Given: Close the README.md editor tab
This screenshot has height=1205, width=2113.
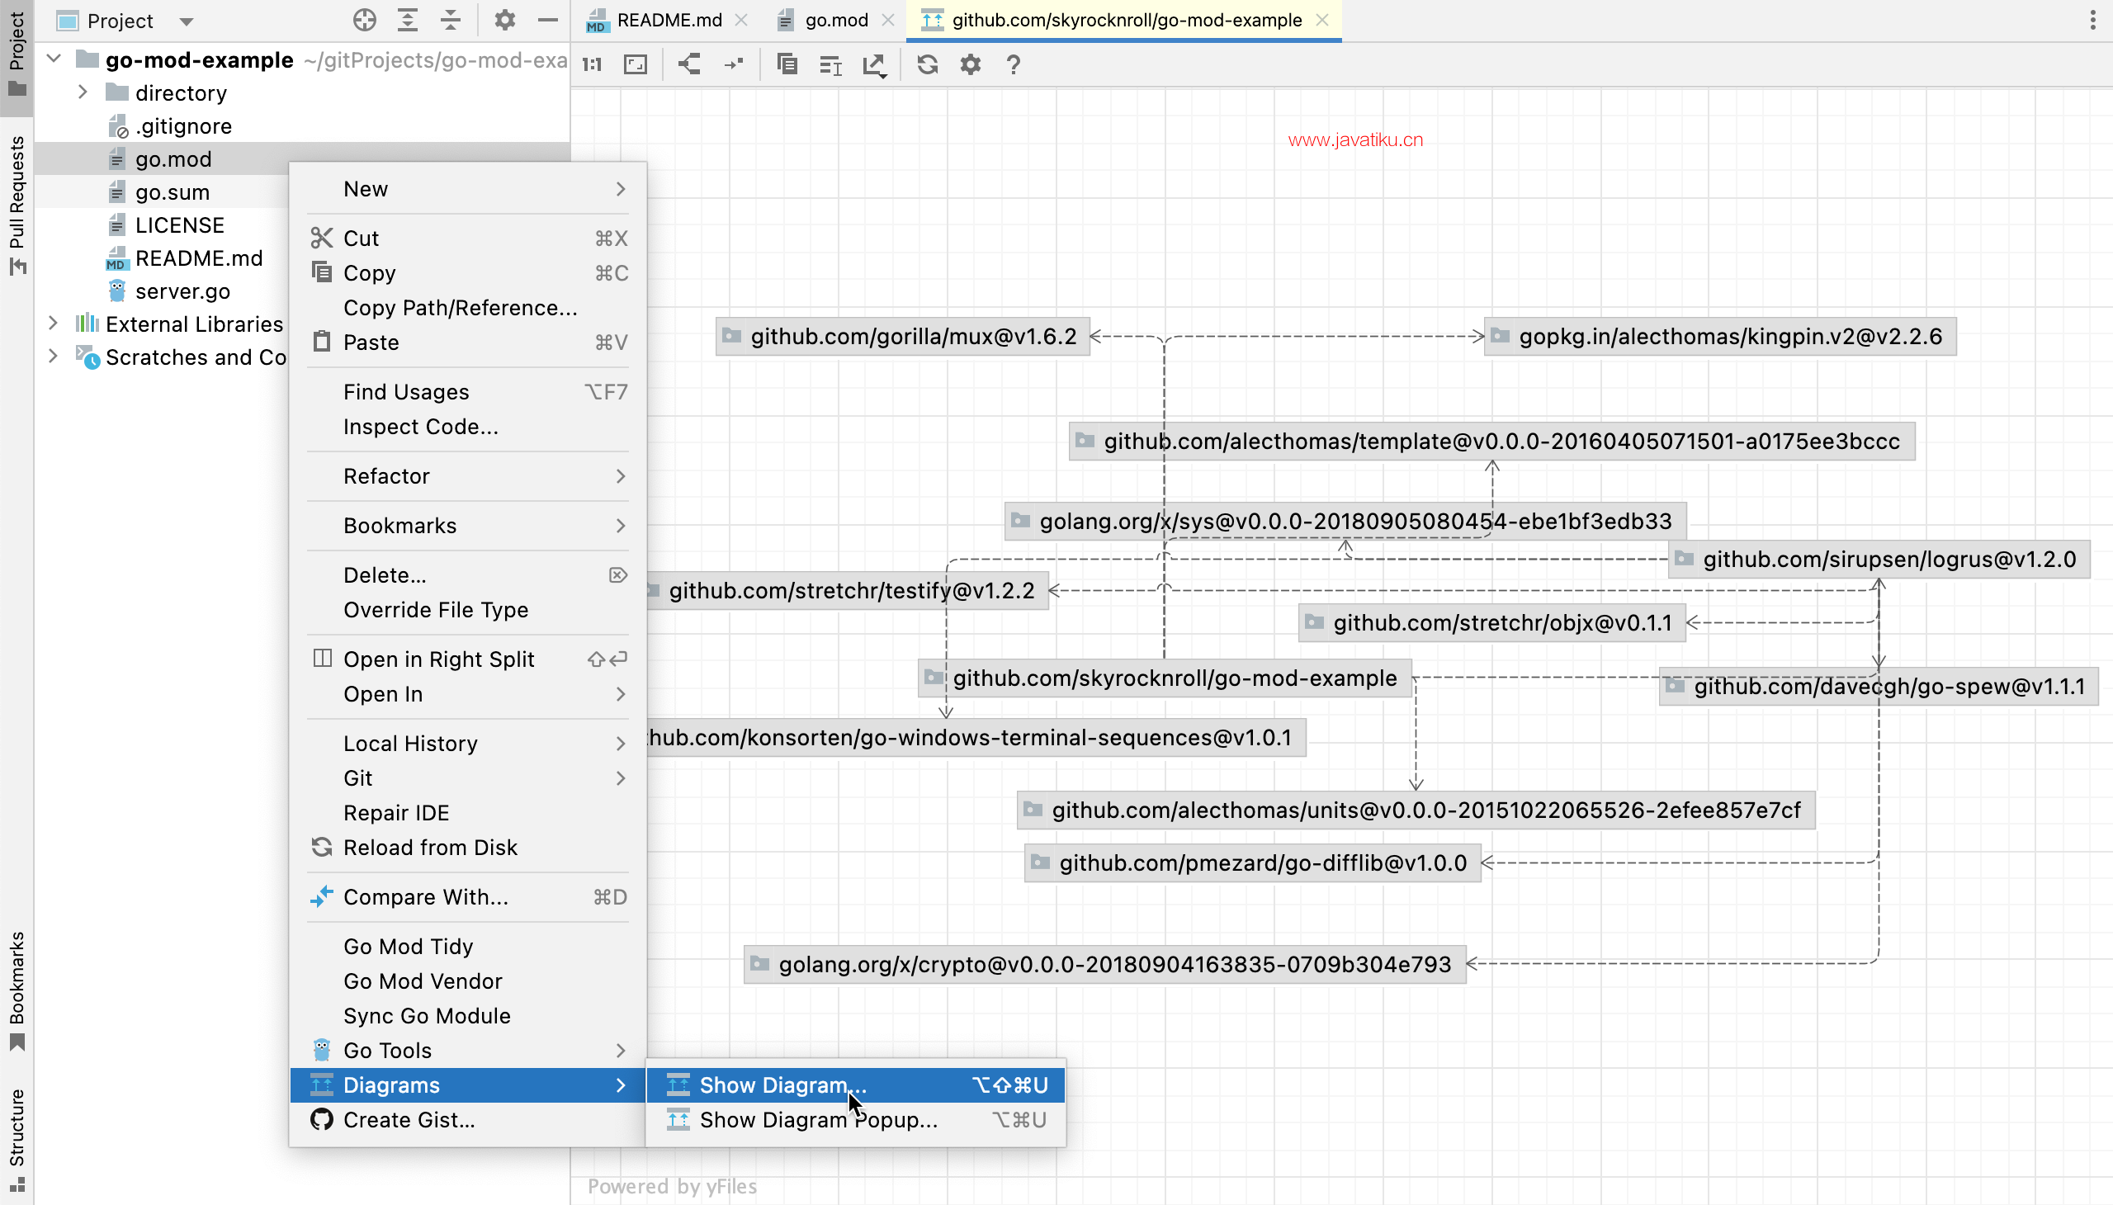Looking at the screenshot, I should (741, 20).
